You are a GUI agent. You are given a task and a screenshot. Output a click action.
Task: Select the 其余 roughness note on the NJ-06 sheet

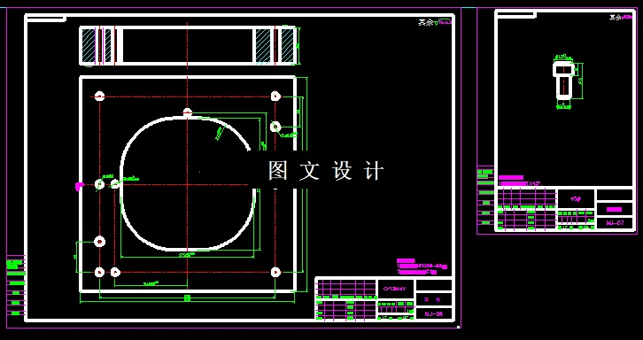(435, 22)
